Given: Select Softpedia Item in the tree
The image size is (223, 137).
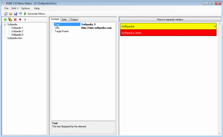Looking at the screenshot, I should click(x=15, y=38).
